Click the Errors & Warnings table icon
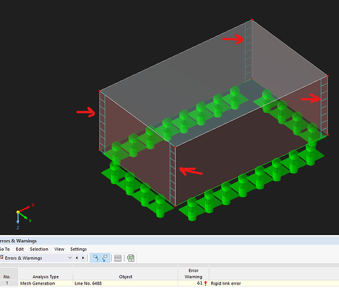The image size is (339, 288). click(x=2, y=257)
